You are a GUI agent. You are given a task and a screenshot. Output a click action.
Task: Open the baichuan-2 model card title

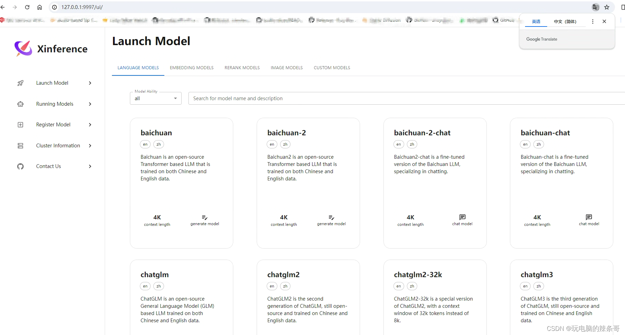click(x=287, y=133)
